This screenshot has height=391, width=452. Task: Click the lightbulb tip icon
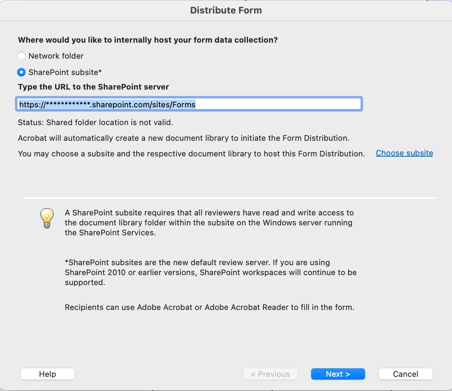pos(47,218)
